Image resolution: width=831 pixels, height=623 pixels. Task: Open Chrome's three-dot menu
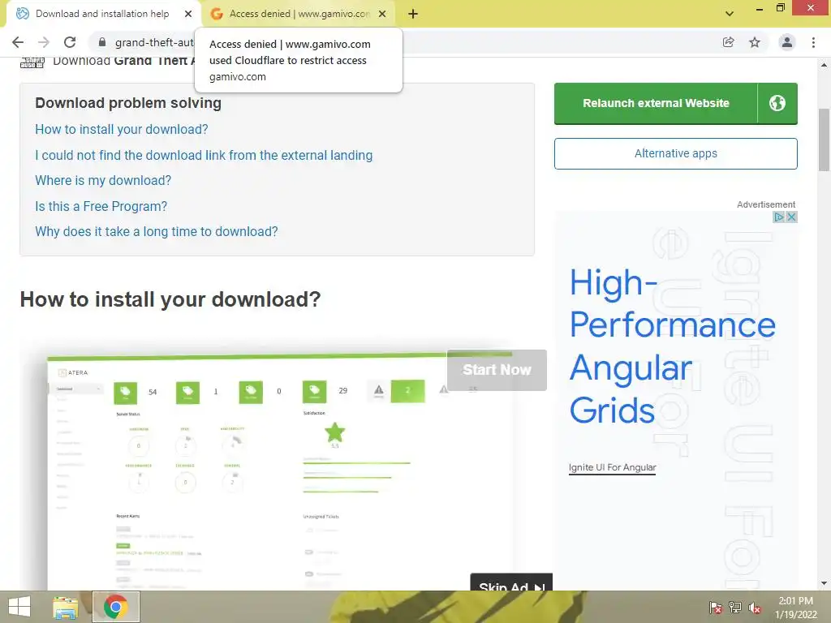pos(813,42)
